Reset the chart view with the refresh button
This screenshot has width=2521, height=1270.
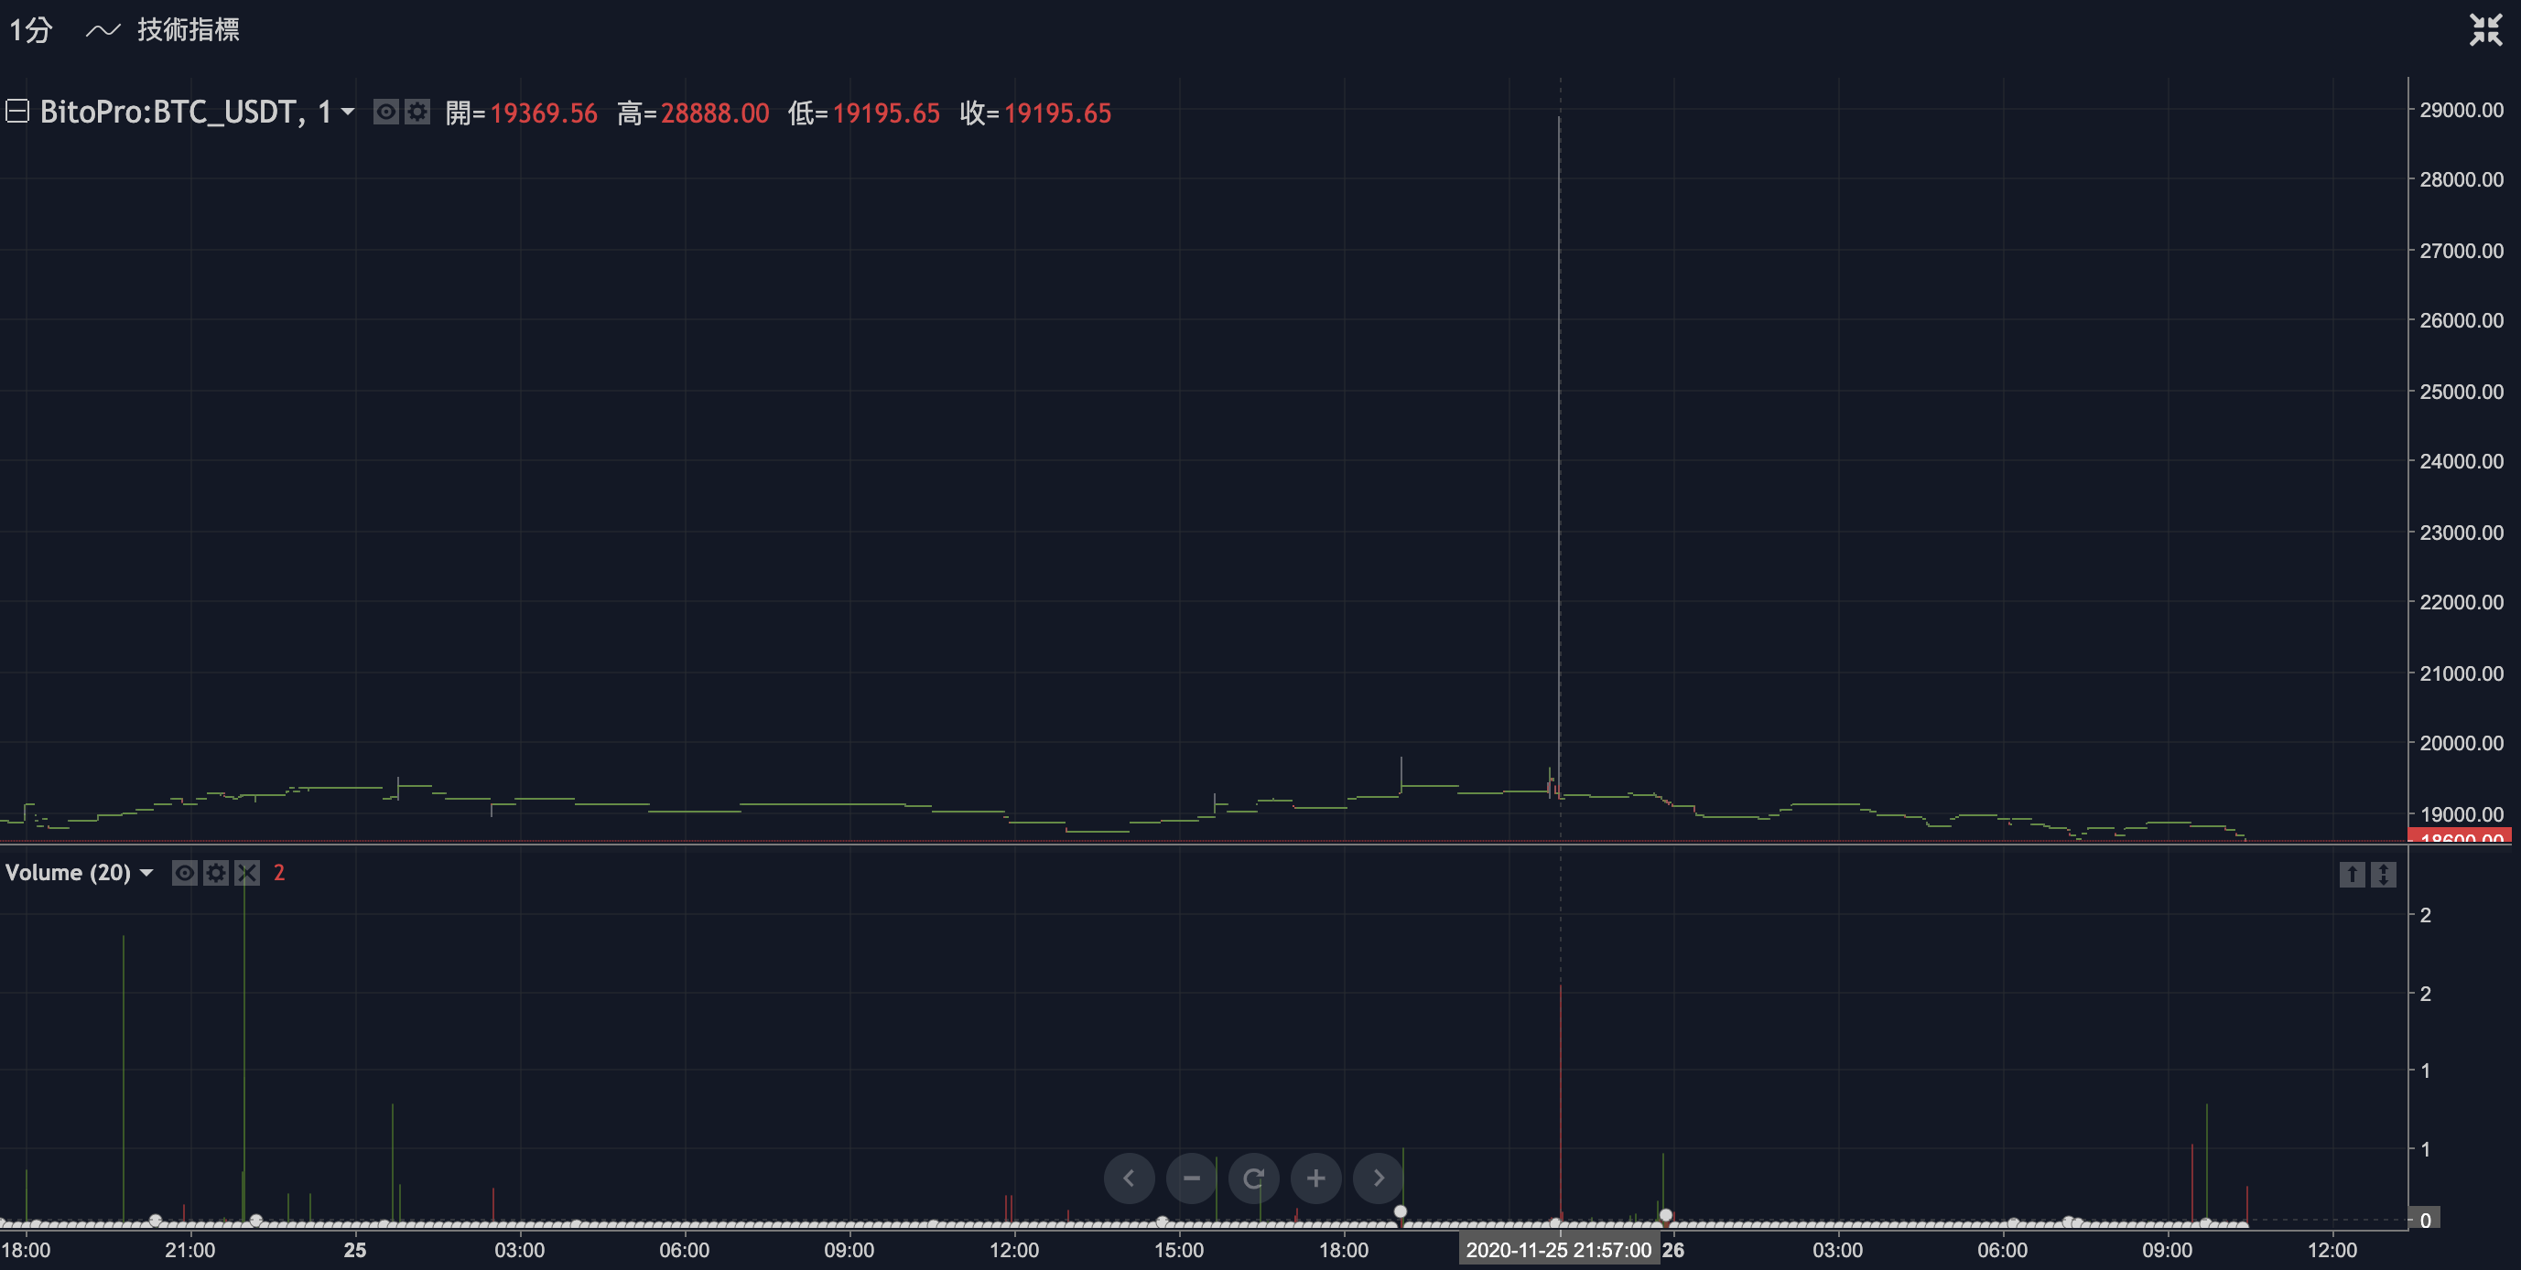tap(1254, 1178)
